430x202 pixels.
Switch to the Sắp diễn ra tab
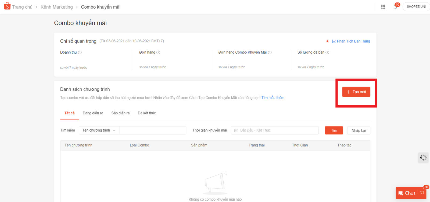pos(120,113)
